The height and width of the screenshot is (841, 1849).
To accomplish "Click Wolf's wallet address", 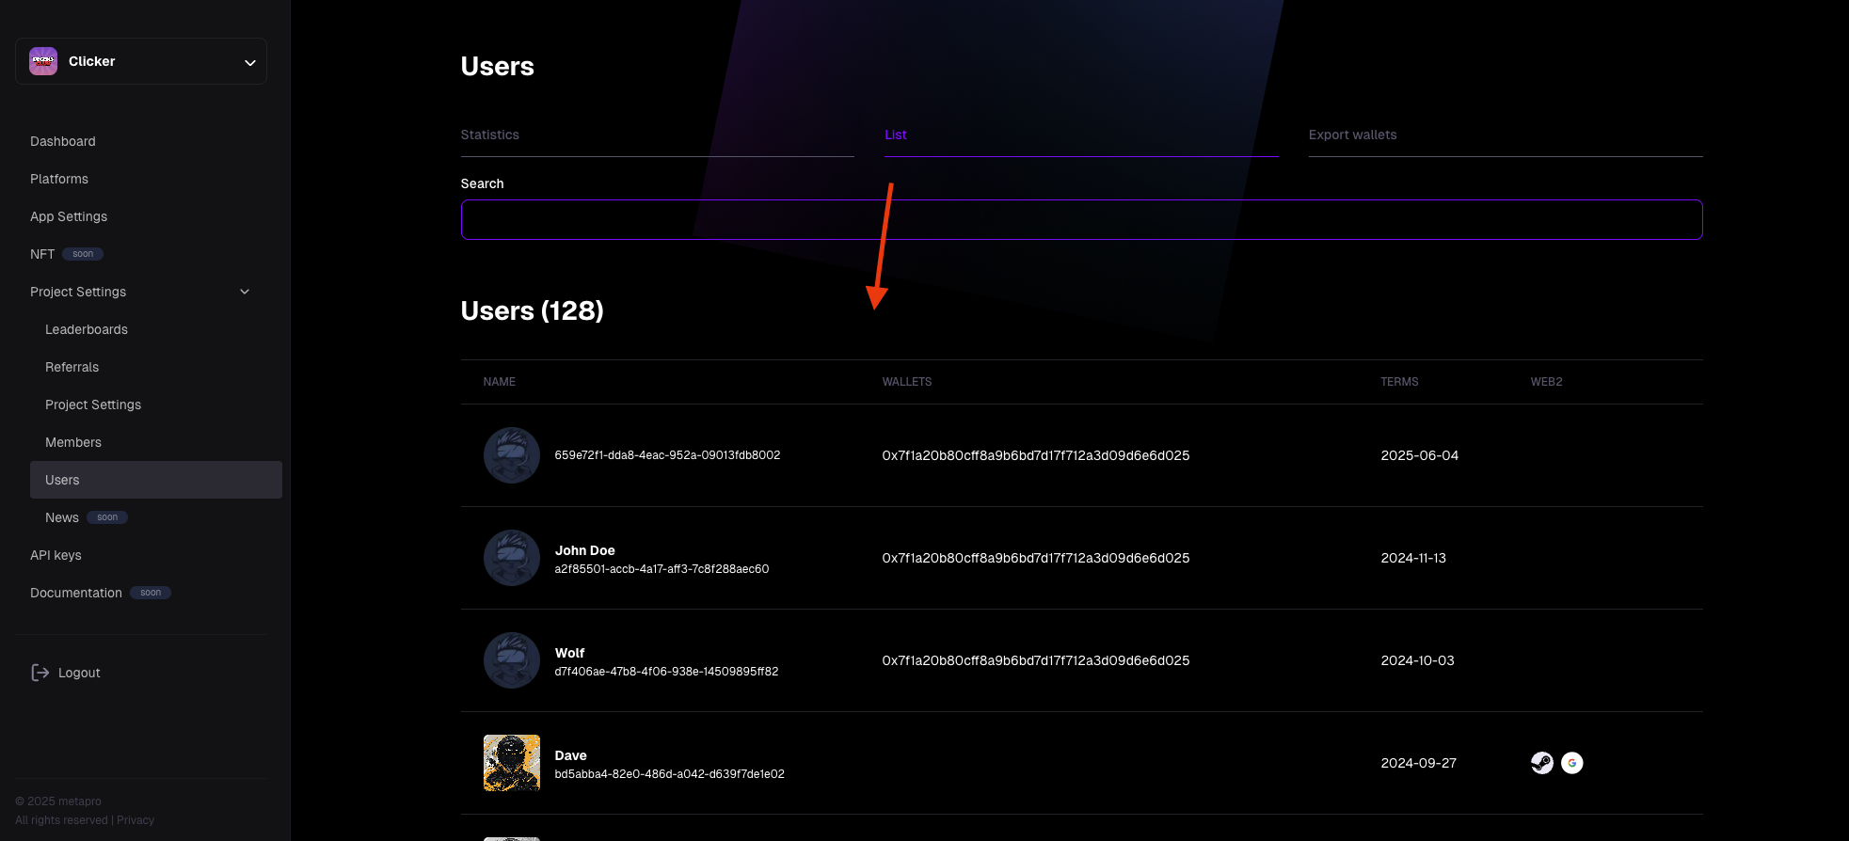I will [x=1036, y=660].
